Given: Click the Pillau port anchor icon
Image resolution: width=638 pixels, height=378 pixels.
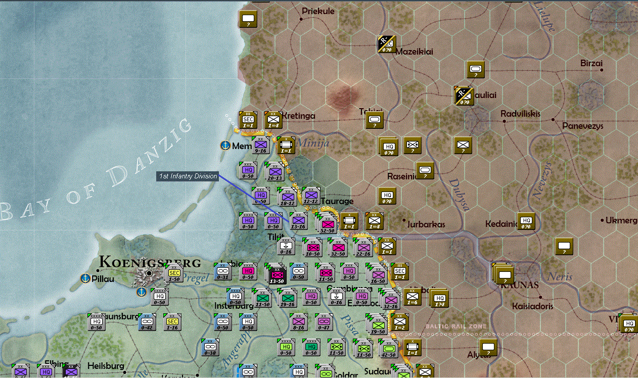Looking at the screenshot, I should click(85, 278).
